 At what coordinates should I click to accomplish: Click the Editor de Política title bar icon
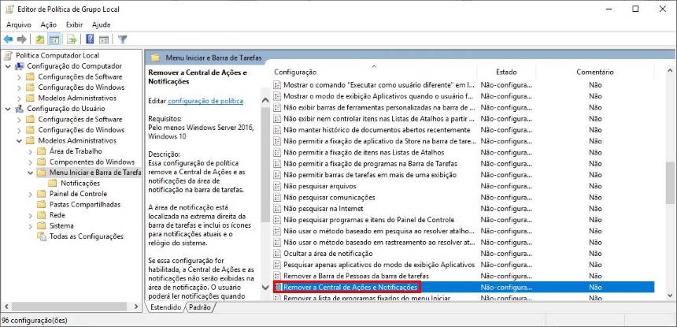coord(9,9)
